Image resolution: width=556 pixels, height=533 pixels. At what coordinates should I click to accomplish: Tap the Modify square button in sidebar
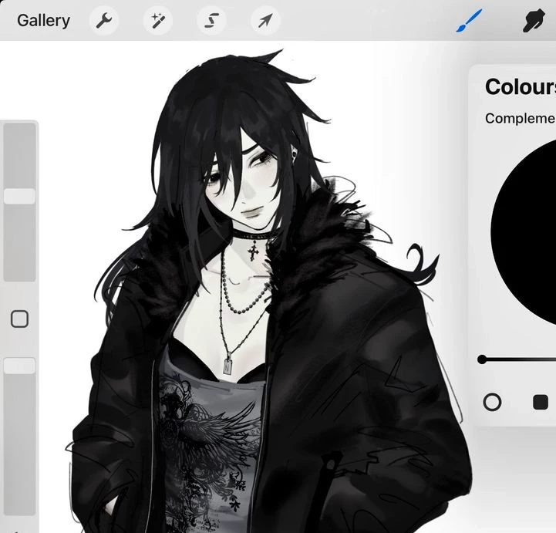tap(19, 319)
